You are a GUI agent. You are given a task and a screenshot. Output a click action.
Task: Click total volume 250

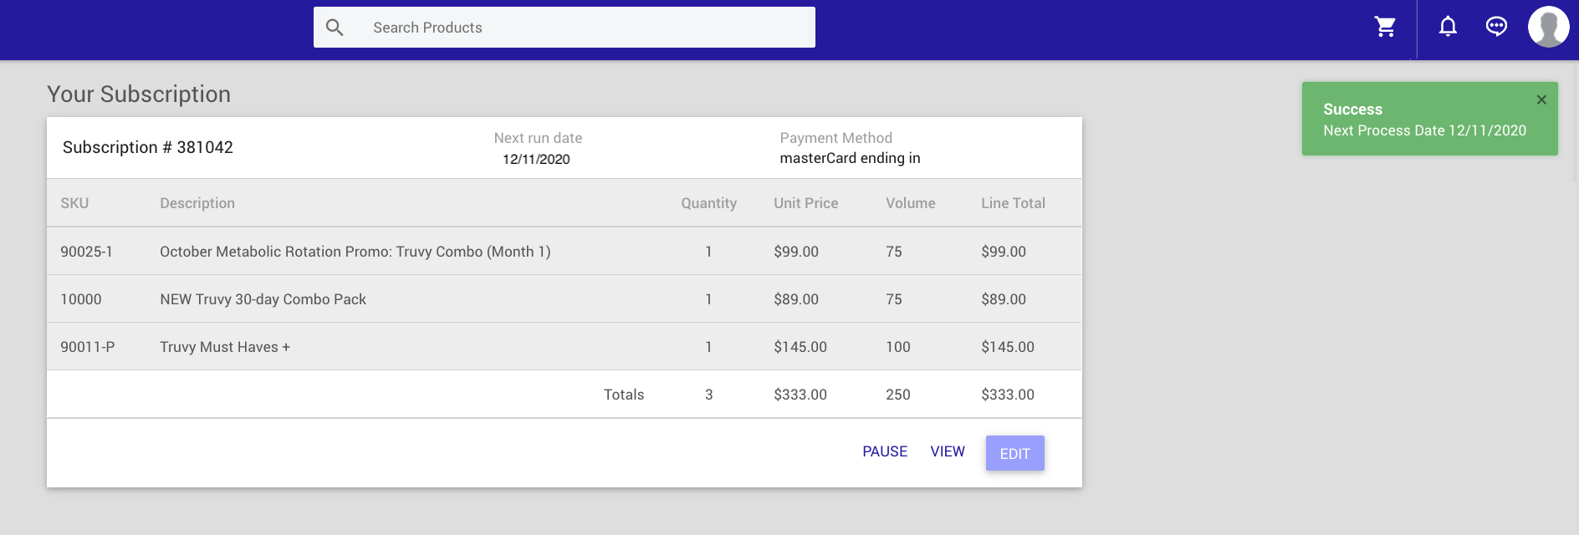(x=897, y=395)
